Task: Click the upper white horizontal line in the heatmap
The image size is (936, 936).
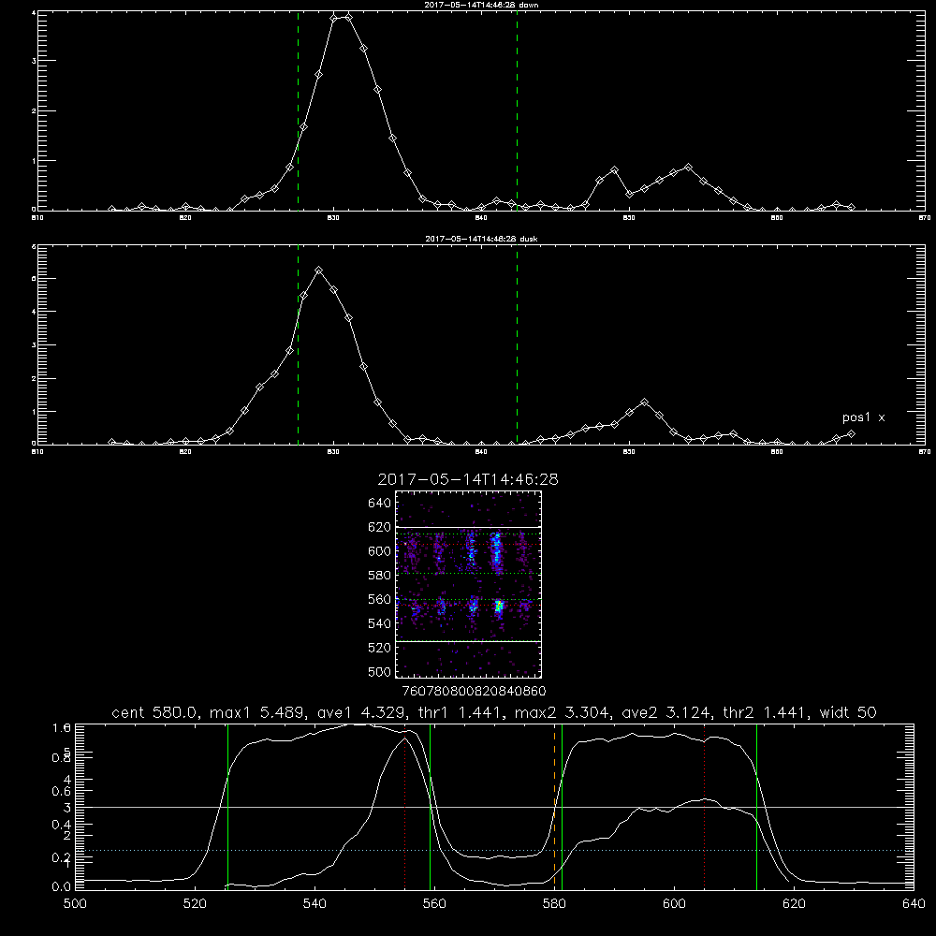Action: click(469, 527)
